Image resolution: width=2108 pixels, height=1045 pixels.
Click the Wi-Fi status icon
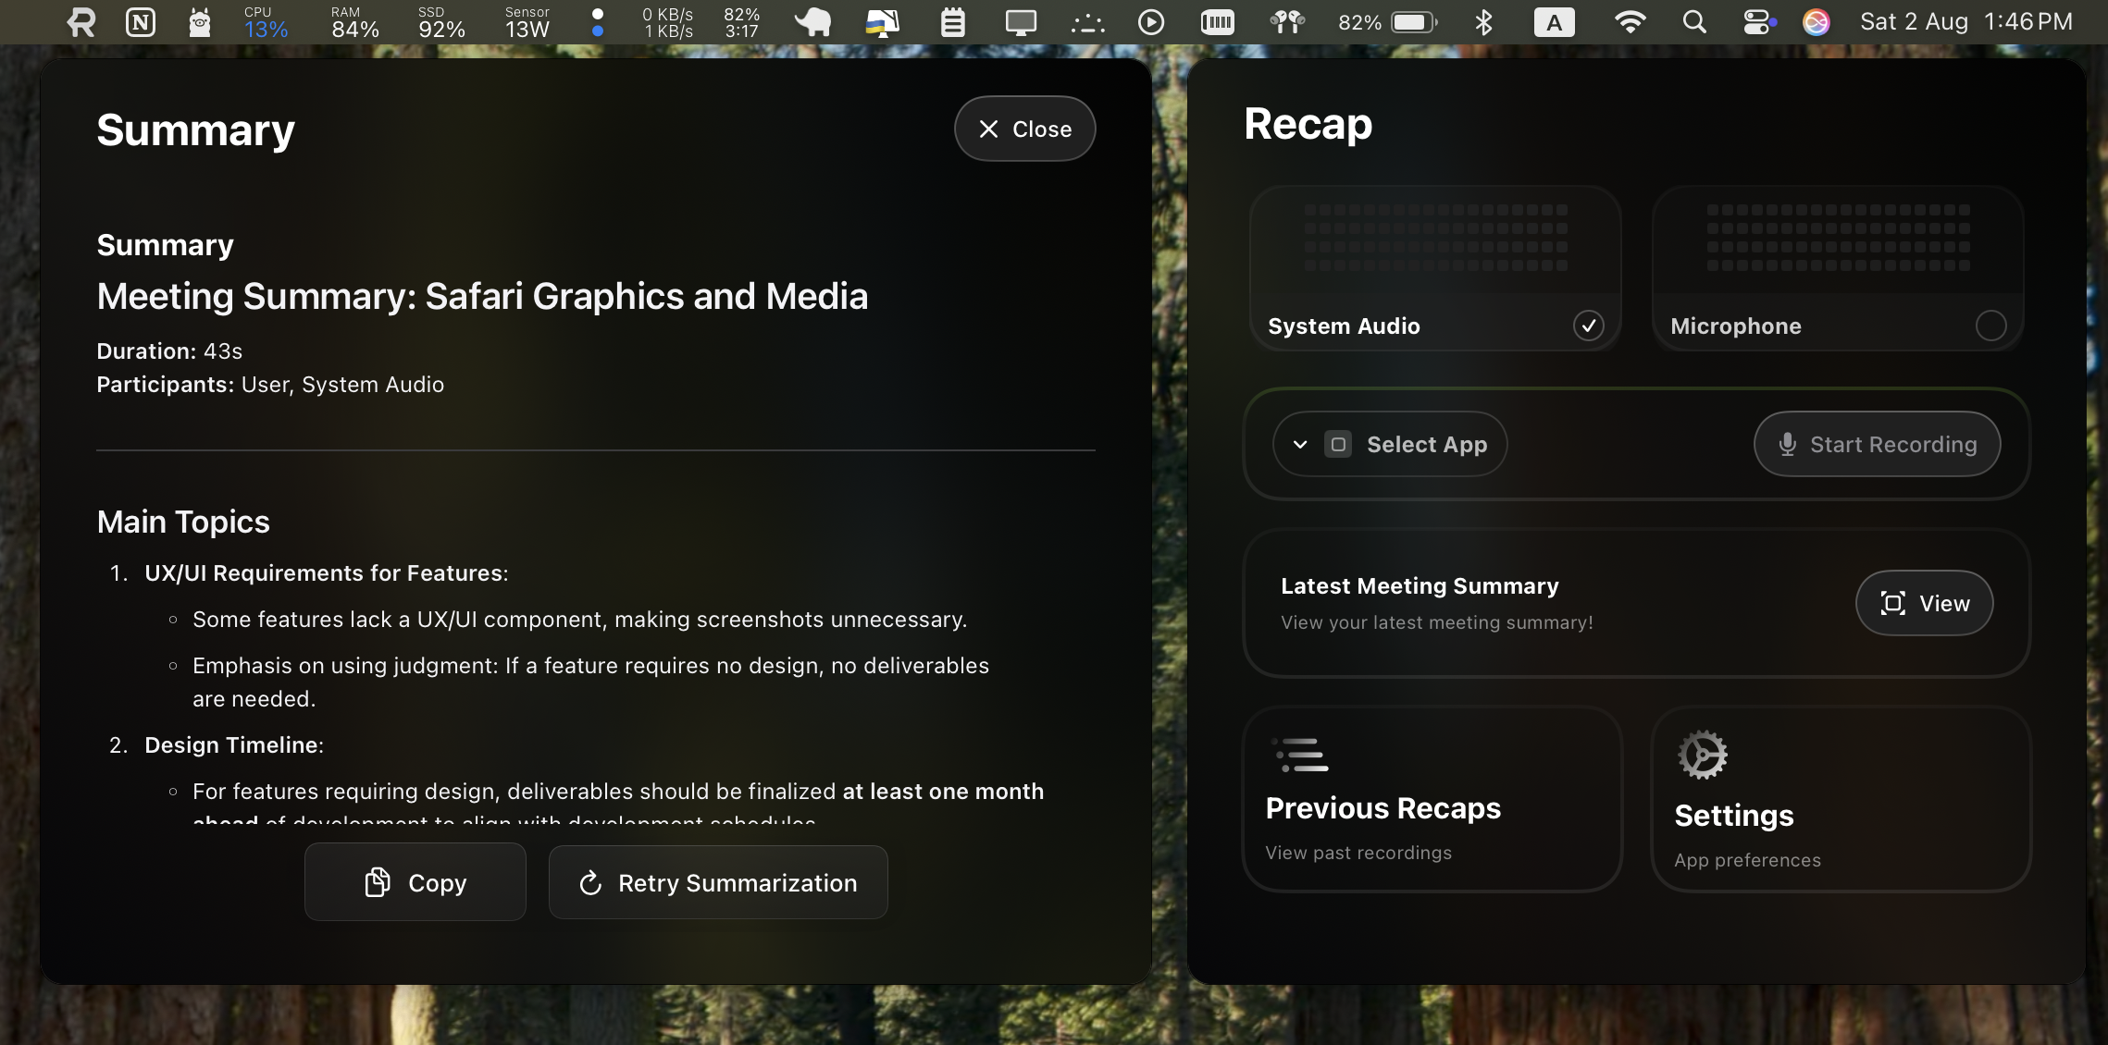[x=1630, y=22]
